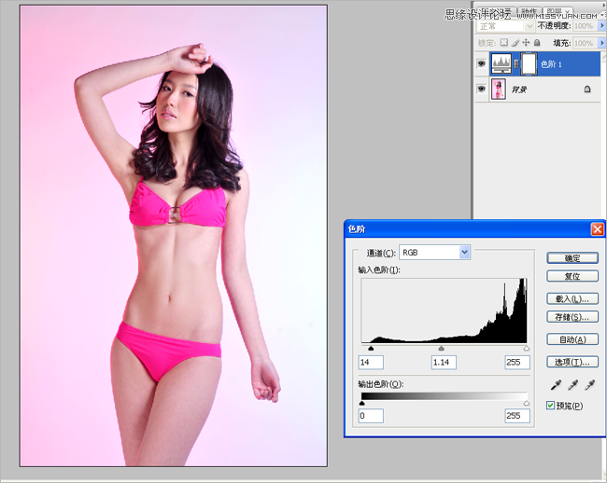
Task: Click the white output levels slider triangle
Action: (526, 404)
